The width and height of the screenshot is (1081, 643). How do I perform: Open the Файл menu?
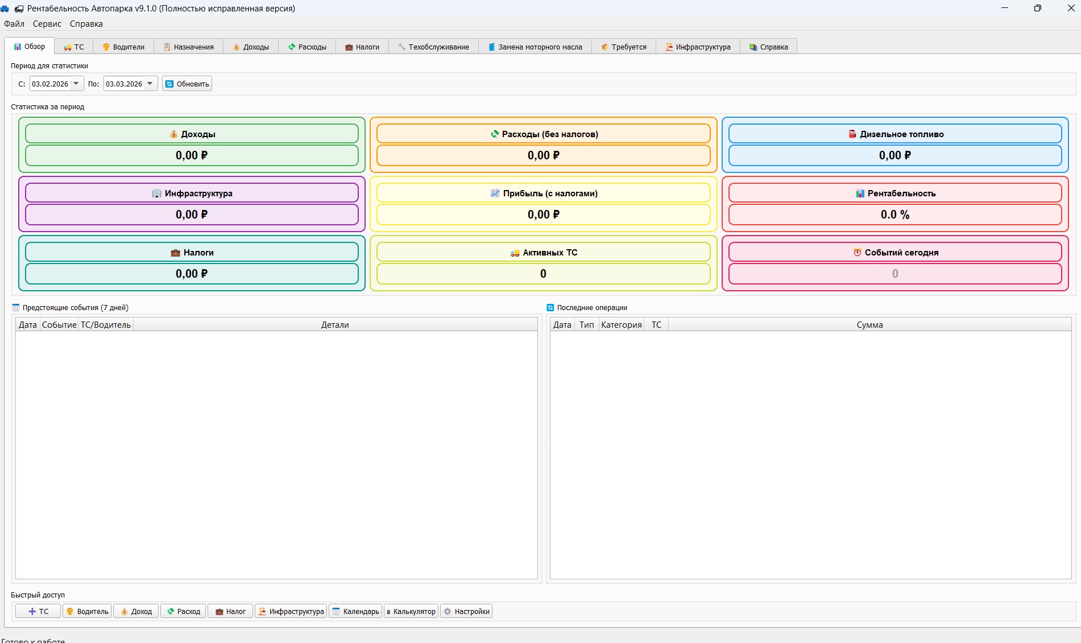point(14,24)
